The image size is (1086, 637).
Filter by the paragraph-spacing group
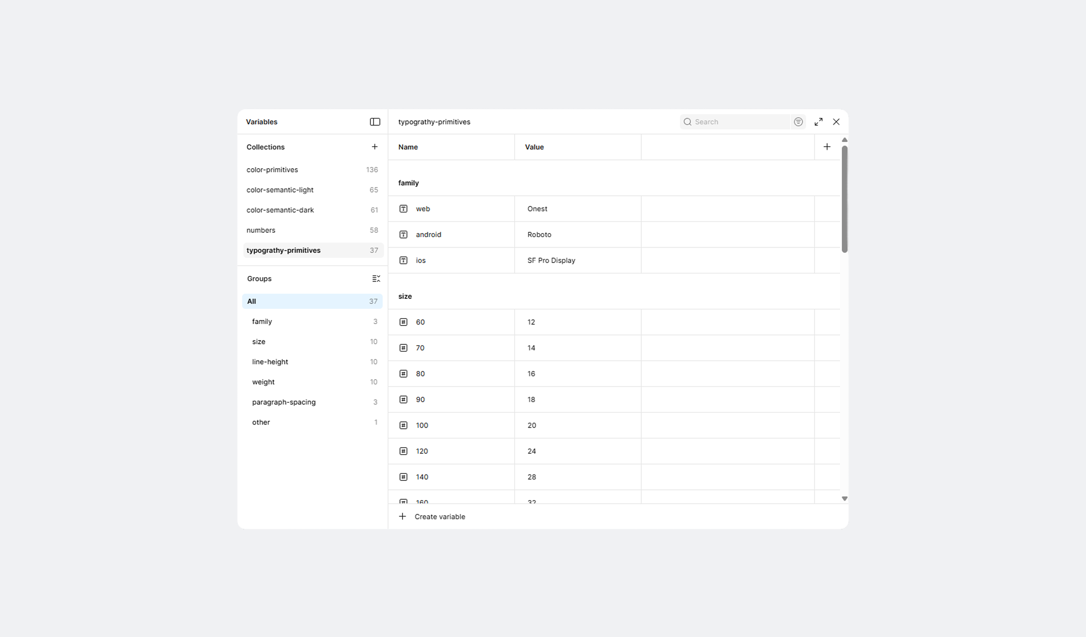[x=313, y=402]
